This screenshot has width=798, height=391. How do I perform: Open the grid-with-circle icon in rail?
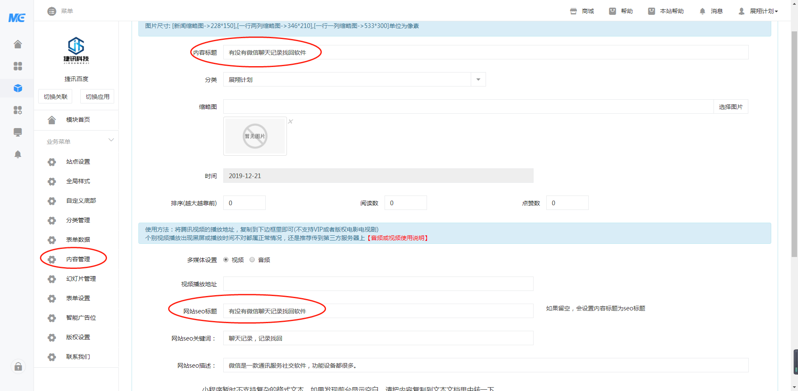pyautogui.click(x=18, y=110)
